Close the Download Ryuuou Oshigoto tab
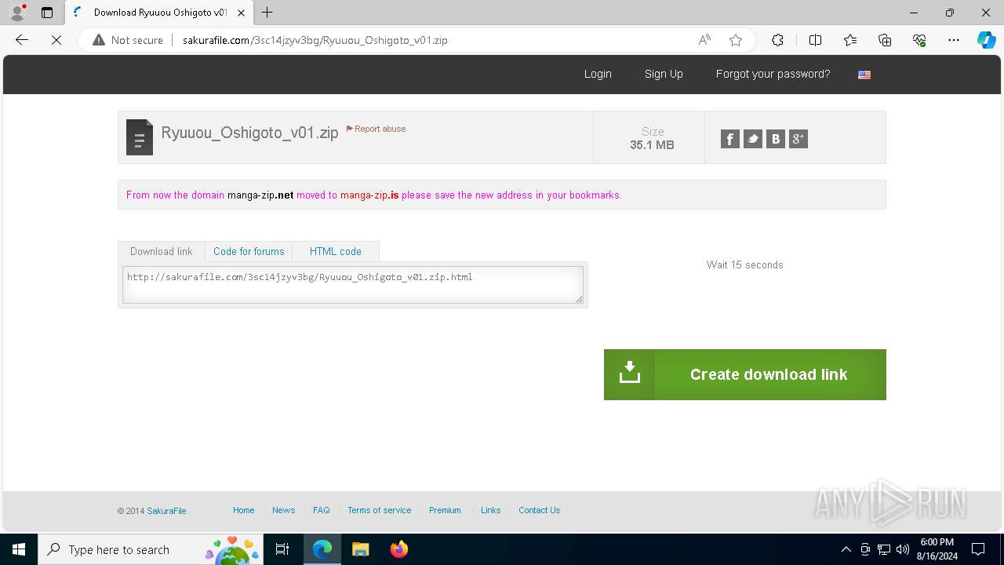This screenshot has height=565, width=1004. [x=241, y=13]
